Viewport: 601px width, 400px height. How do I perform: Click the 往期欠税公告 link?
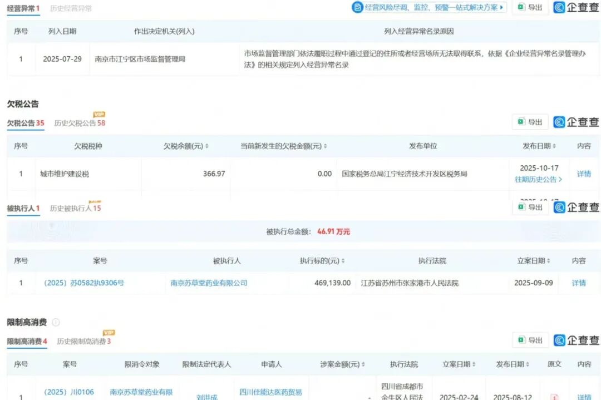pyautogui.click(x=538, y=180)
